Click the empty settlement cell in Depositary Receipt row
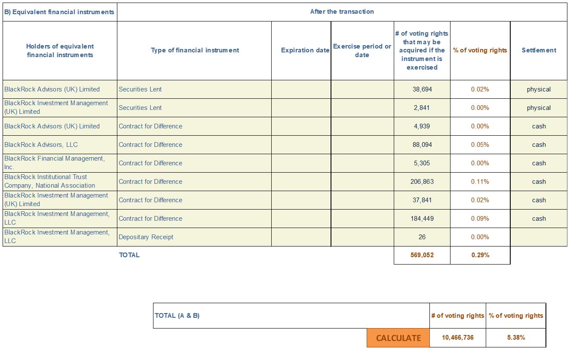The height and width of the screenshot is (353, 570). [x=539, y=237]
